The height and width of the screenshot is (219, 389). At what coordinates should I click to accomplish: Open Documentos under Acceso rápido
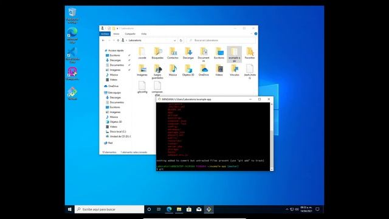[117, 65]
